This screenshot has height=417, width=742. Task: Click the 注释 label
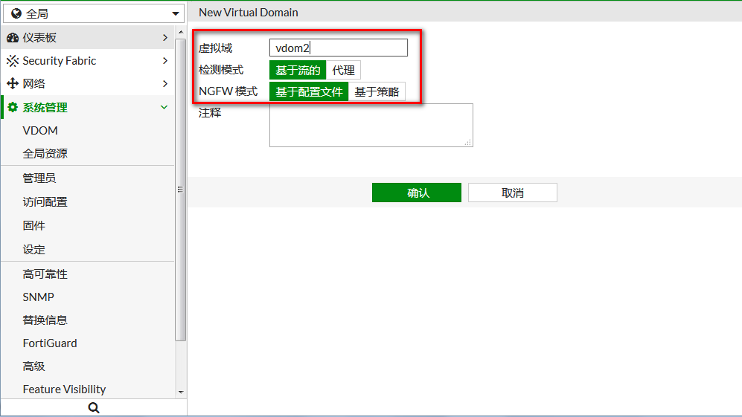pos(210,113)
